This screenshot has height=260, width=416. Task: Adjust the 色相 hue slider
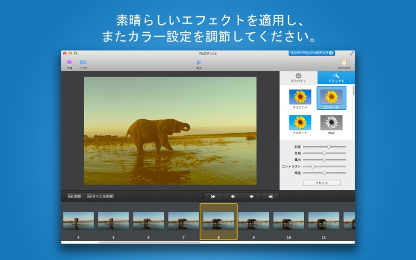point(324,153)
